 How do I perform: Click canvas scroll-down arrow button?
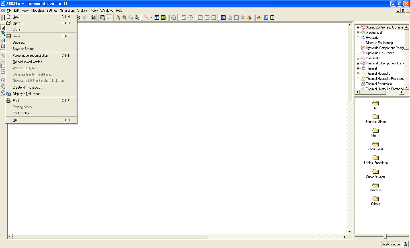tap(350, 232)
